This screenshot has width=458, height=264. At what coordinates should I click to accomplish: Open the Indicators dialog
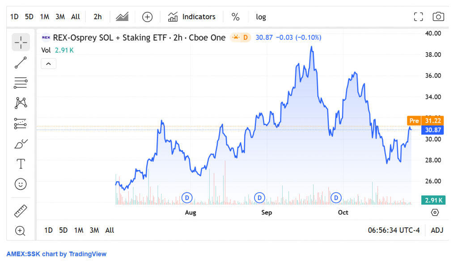click(x=192, y=17)
